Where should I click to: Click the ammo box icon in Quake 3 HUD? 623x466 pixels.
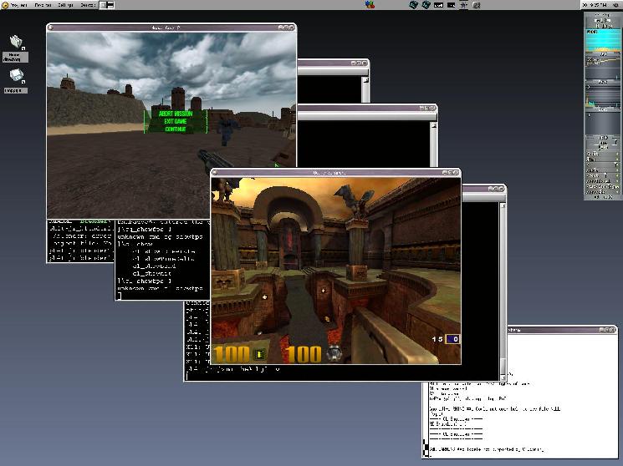[x=259, y=353]
